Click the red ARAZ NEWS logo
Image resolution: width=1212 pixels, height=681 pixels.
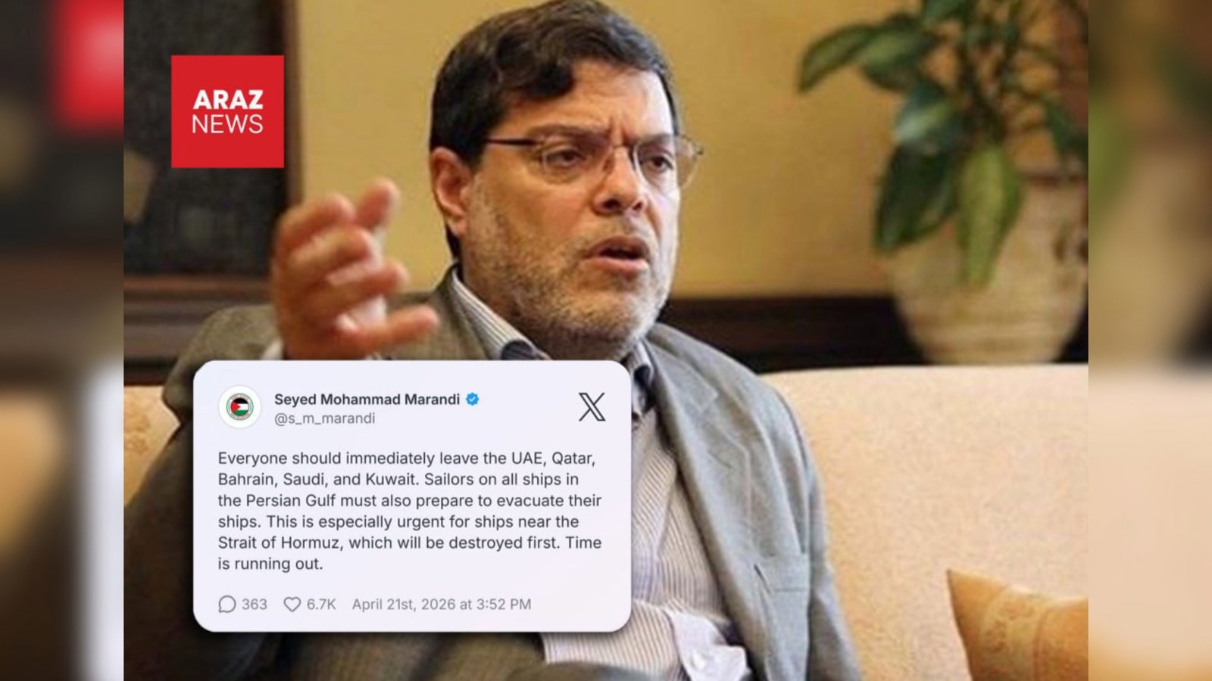227,111
